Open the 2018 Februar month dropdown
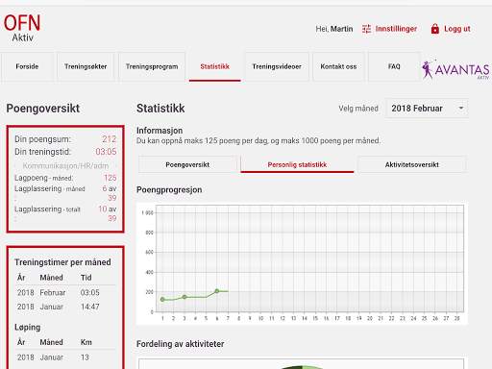The image size is (492, 369). 427,109
